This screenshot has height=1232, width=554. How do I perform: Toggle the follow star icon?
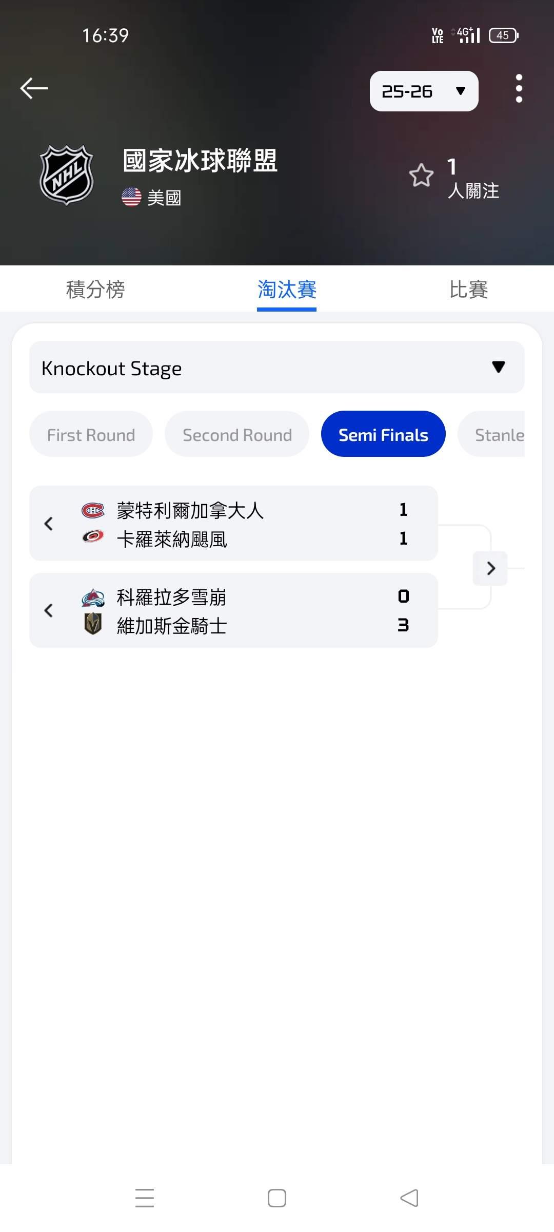point(421,175)
